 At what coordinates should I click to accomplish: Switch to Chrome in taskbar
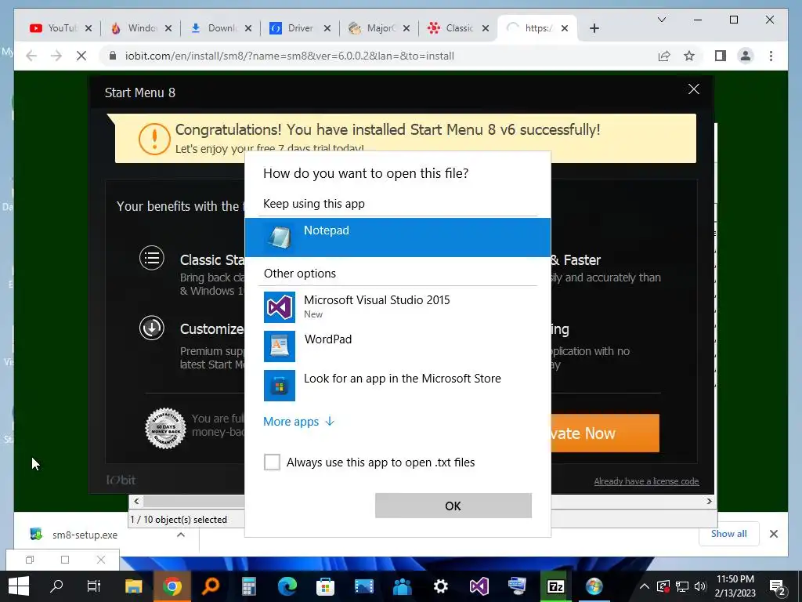coord(172,586)
